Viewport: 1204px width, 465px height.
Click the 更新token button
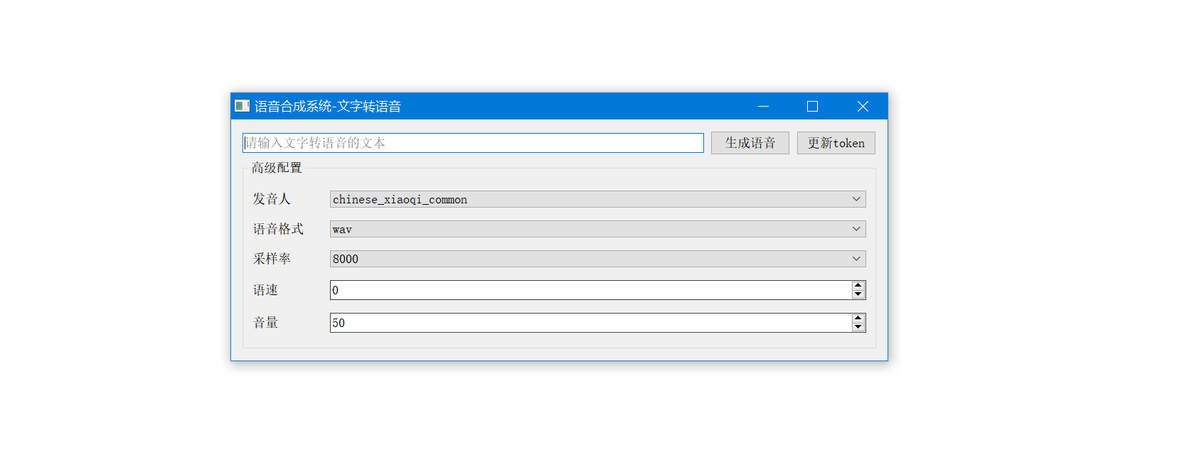[x=836, y=143]
